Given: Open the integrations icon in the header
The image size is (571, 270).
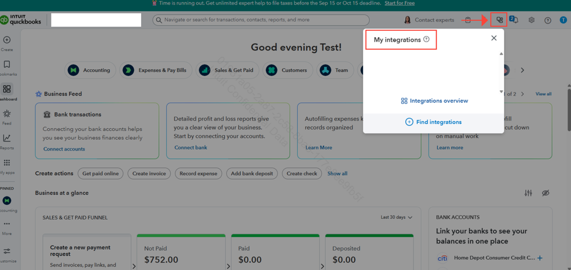Looking at the screenshot, I should click(x=499, y=20).
